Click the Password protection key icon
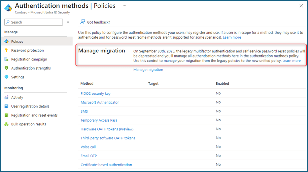Screen dimensions: 308x172 [x=6, y=50]
